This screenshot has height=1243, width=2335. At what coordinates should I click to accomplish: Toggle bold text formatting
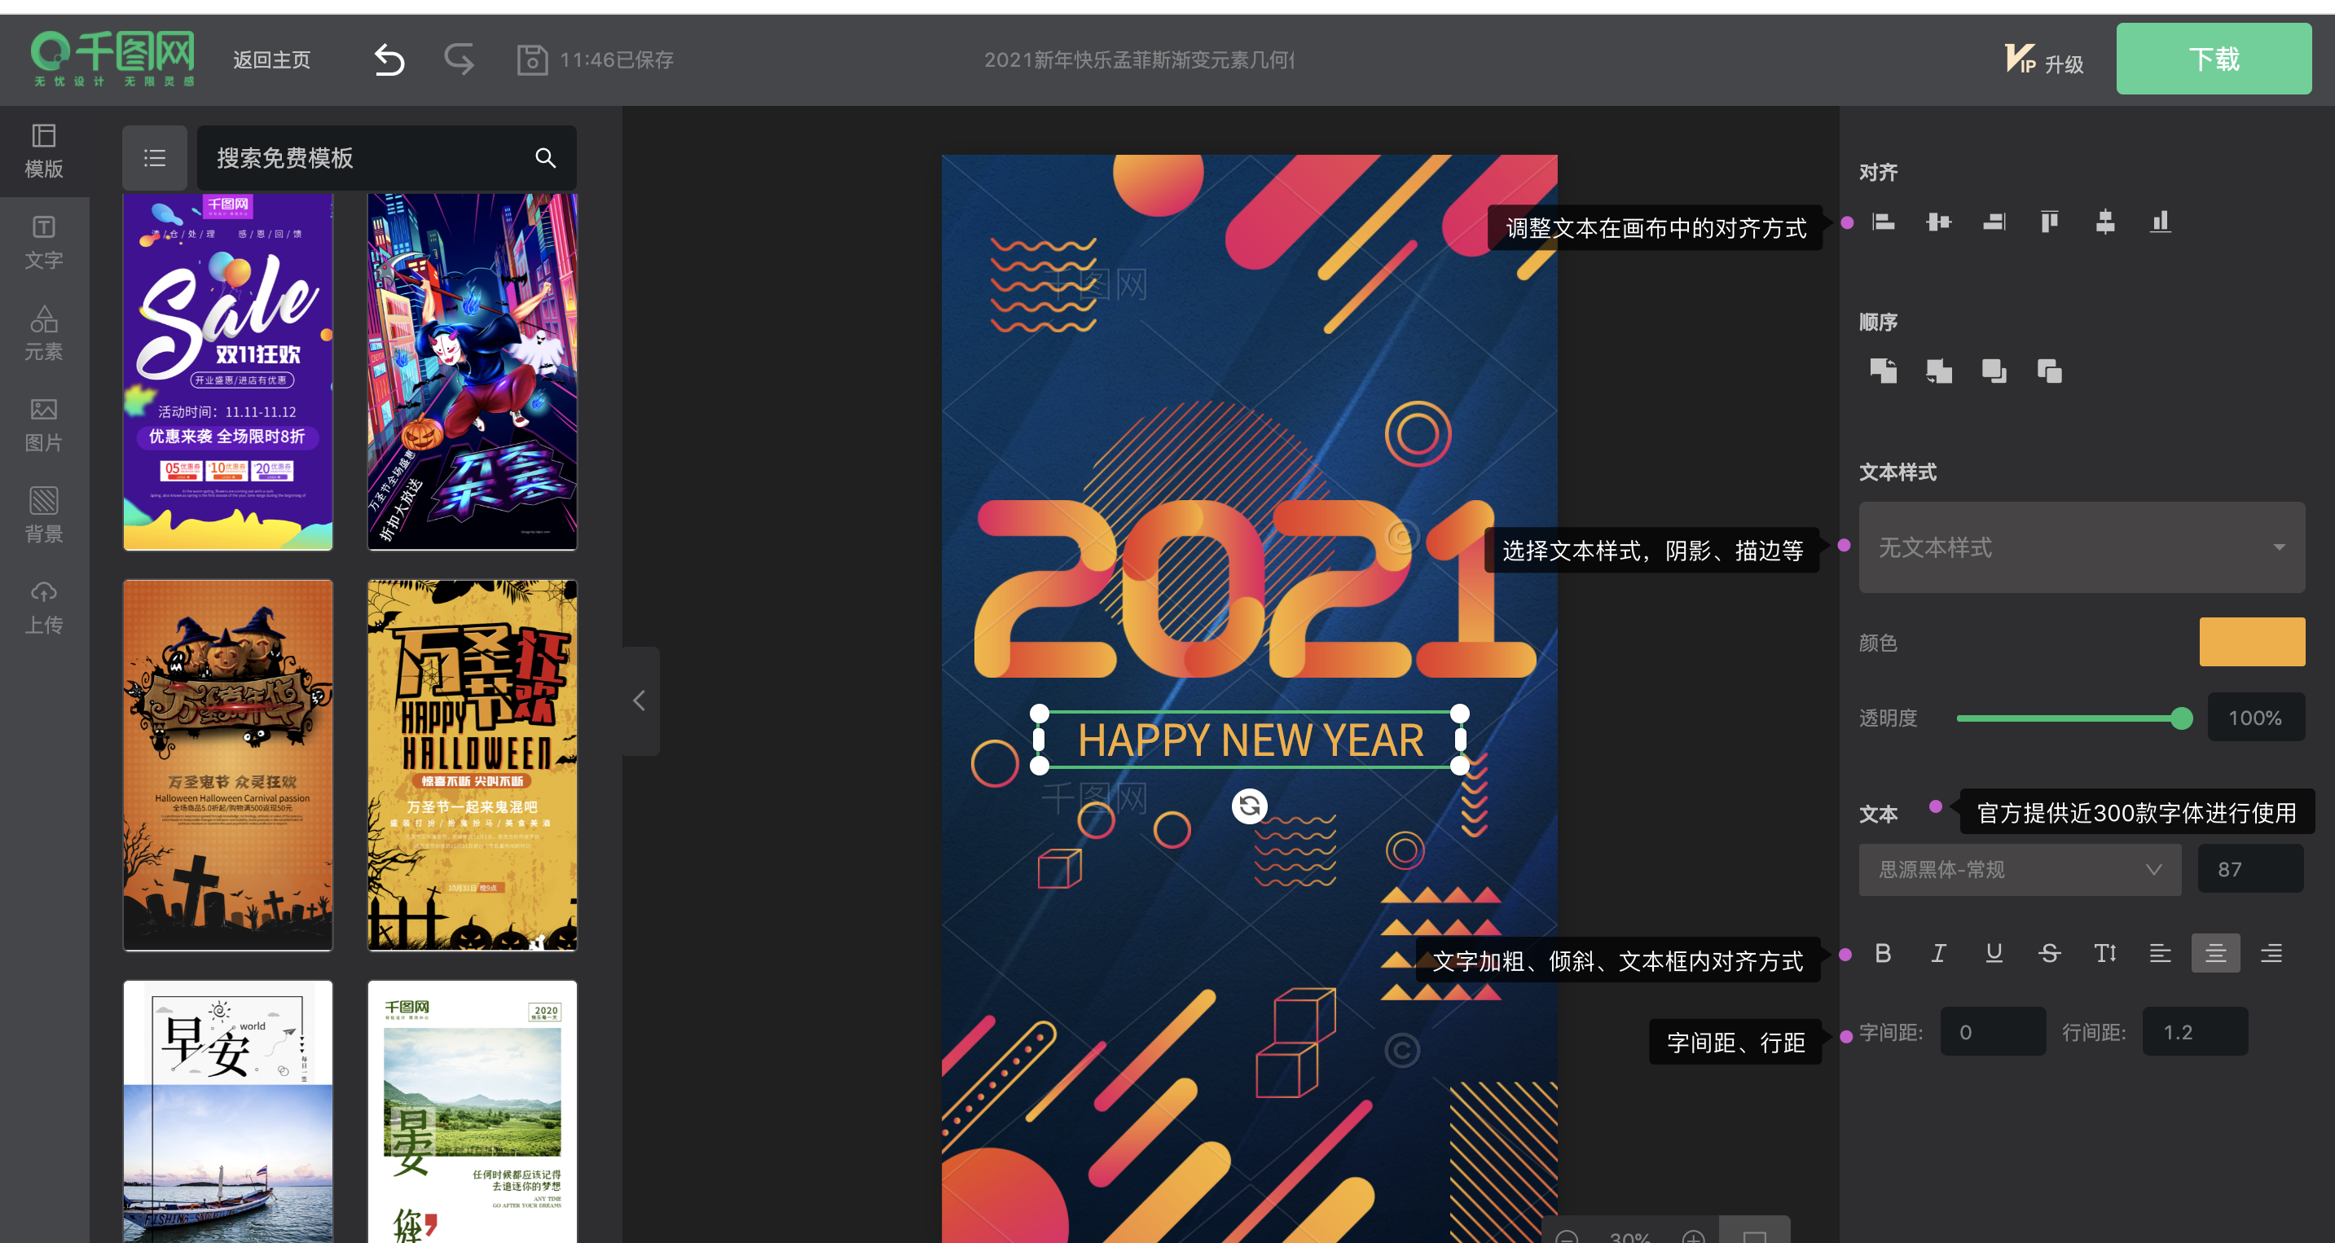[1883, 953]
